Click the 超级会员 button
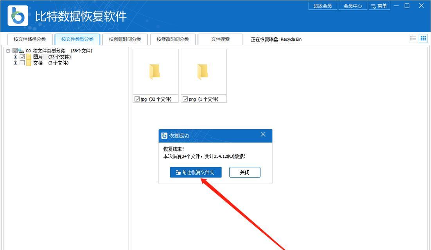431x250 pixels. (323, 6)
